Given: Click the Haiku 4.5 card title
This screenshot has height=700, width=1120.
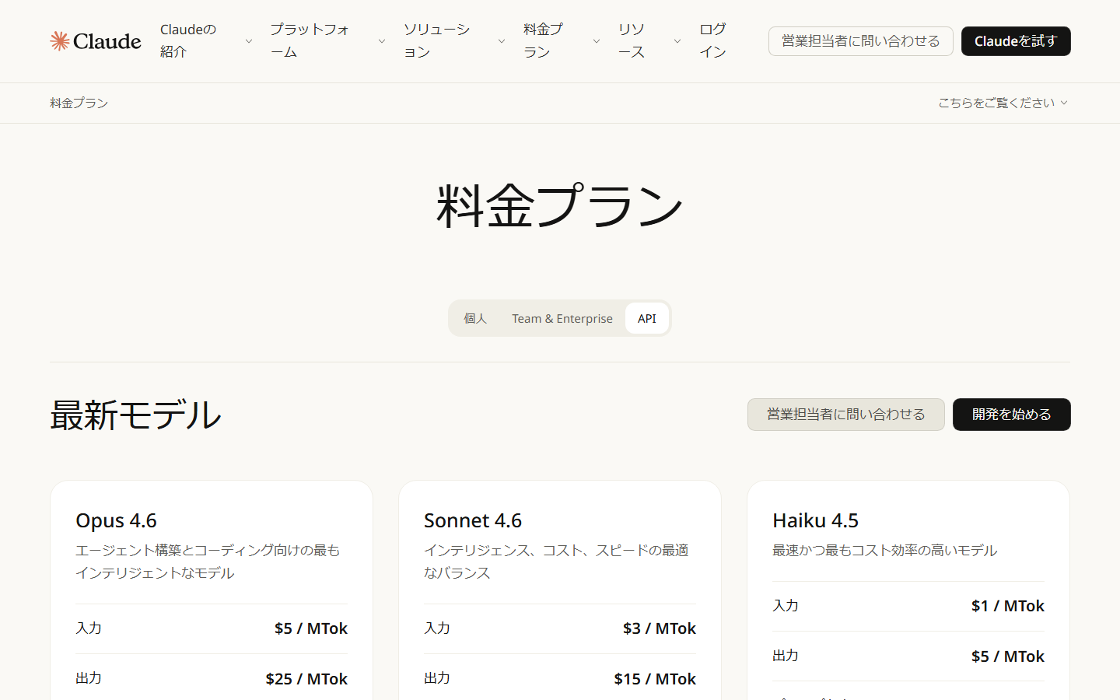Looking at the screenshot, I should pyautogui.click(x=816, y=520).
